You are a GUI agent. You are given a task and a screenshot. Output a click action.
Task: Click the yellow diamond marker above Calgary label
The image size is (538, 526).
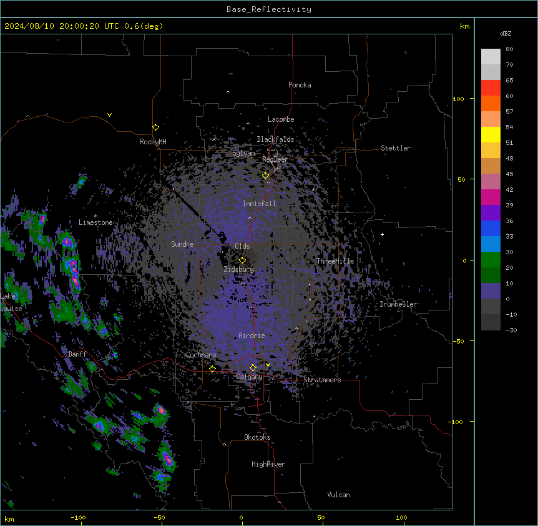tap(253, 368)
